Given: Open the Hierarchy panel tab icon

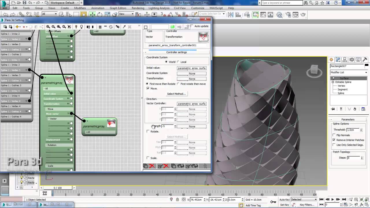Looking at the screenshot, I should click(x=345, y=60).
